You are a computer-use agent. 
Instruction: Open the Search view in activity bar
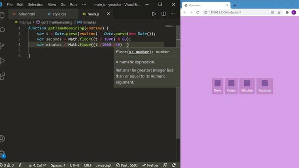coord(2,30)
